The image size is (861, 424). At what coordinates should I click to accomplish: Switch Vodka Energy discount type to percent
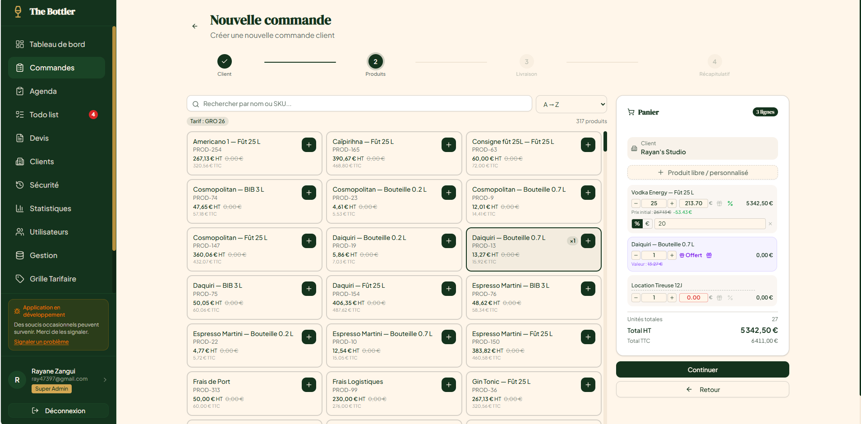pyautogui.click(x=637, y=224)
